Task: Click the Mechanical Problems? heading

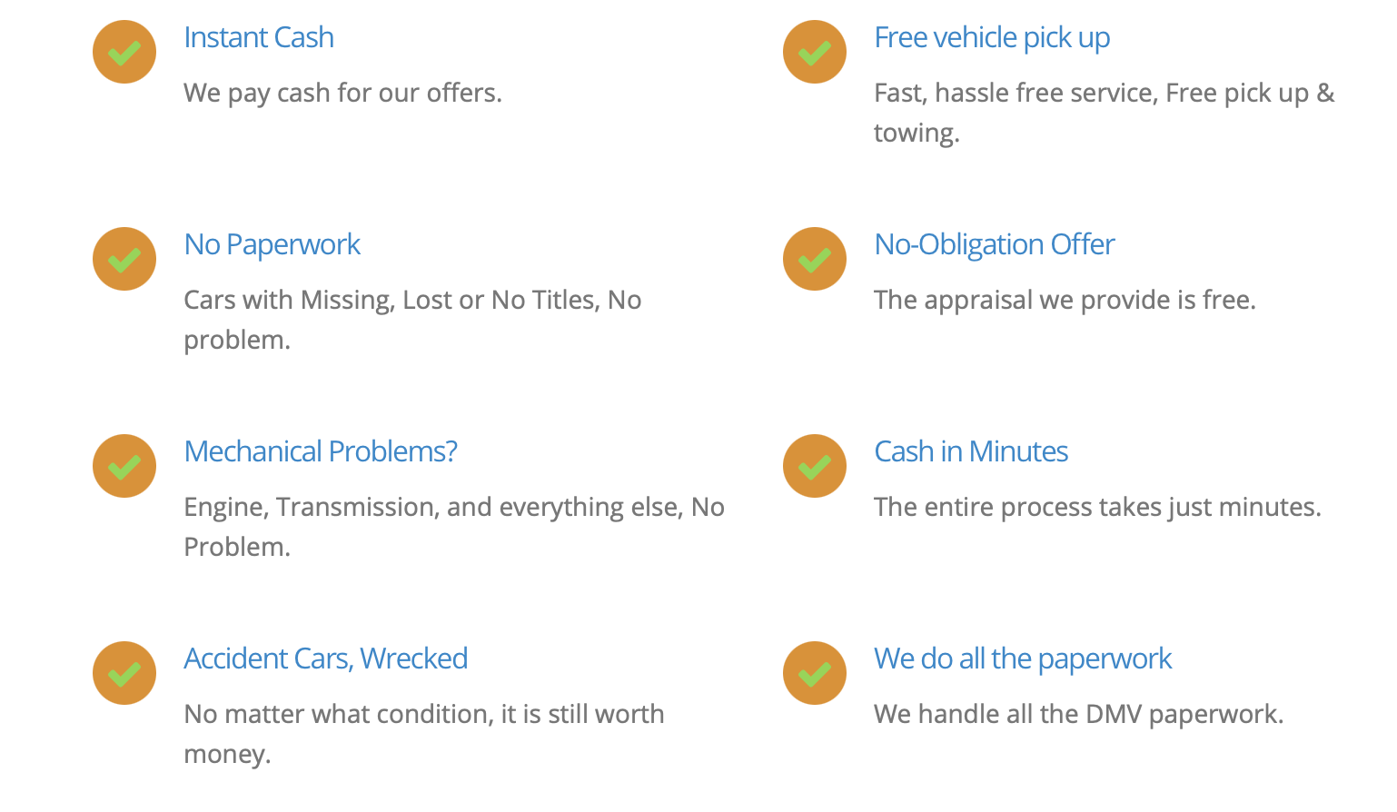Action: [321, 451]
